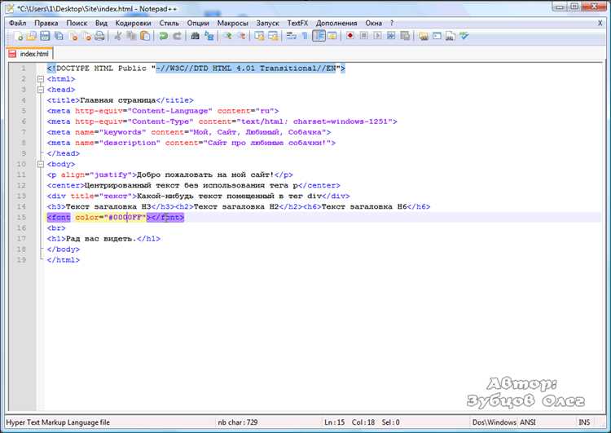Click the Cut scissors icon
The width and height of the screenshot is (611, 433).
[x=118, y=37]
